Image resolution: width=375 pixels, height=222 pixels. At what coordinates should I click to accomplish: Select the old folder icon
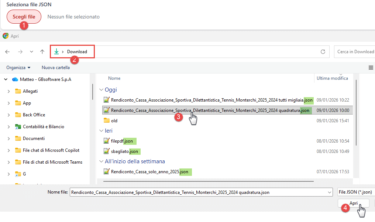(107, 120)
